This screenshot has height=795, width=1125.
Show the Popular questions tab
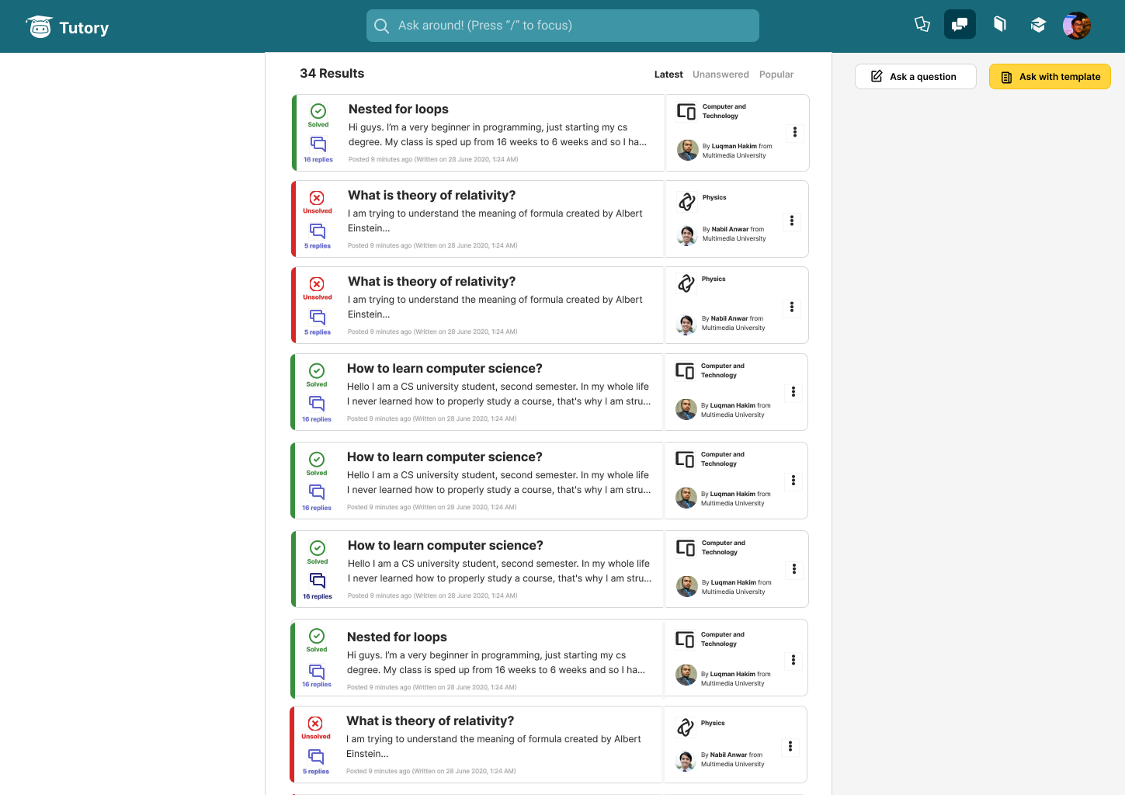[776, 75]
